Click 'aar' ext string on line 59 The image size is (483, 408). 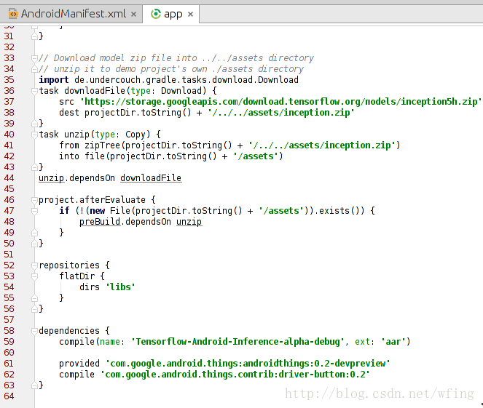click(x=393, y=342)
